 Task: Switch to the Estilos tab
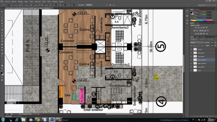point(197,23)
